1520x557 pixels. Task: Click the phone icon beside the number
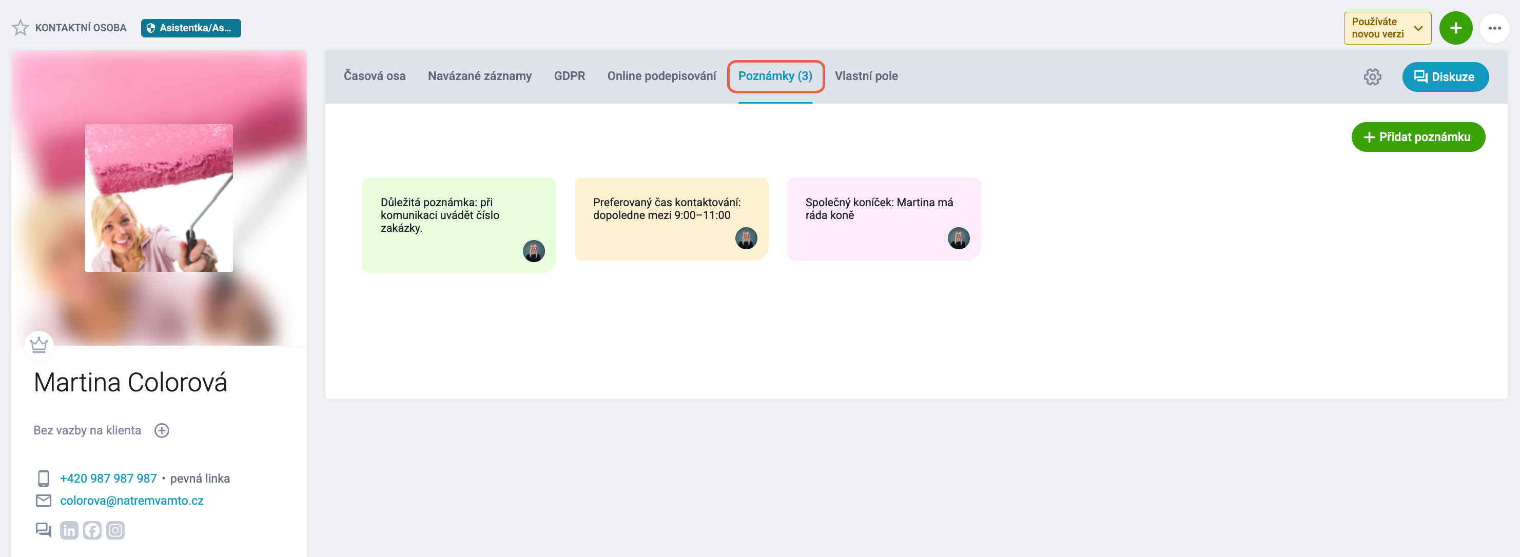point(44,478)
